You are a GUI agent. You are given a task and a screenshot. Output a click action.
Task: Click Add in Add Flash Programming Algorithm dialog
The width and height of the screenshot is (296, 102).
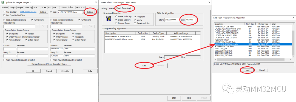[248, 70]
